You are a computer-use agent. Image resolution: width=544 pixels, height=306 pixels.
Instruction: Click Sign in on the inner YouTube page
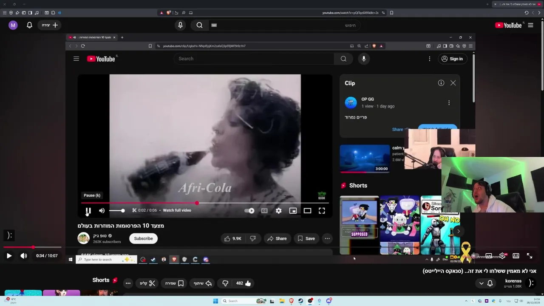pyautogui.click(x=452, y=59)
